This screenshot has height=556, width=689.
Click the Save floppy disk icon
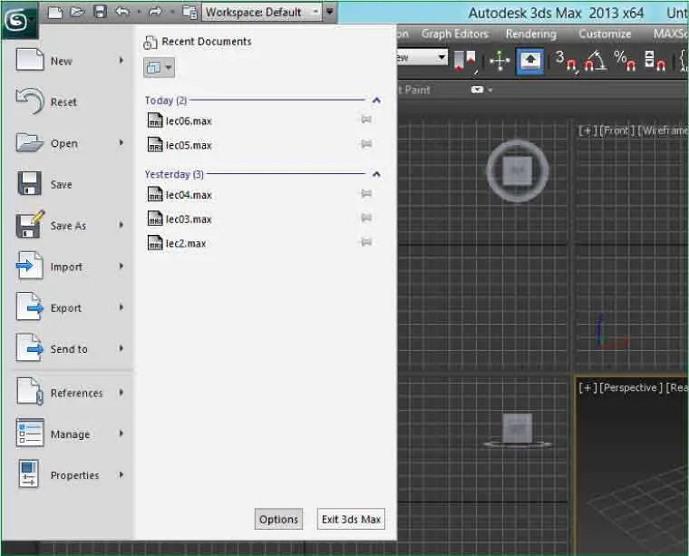click(x=29, y=183)
